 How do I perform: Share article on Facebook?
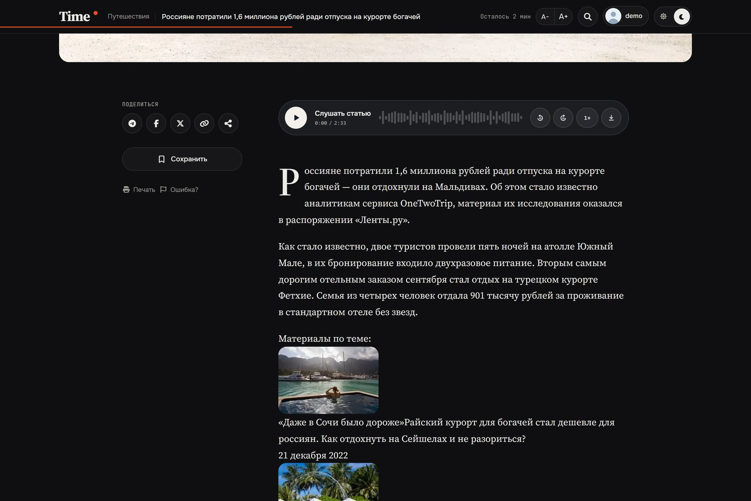(156, 123)
